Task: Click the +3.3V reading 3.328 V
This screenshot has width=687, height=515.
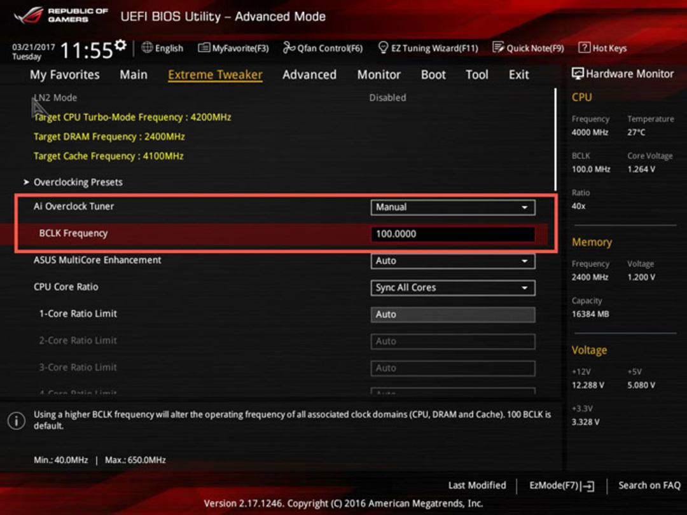Action: [585, 422]
